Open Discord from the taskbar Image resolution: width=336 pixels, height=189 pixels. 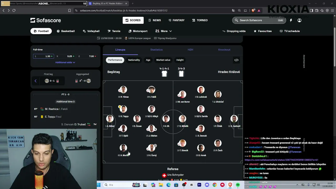(x=207, y=185)
